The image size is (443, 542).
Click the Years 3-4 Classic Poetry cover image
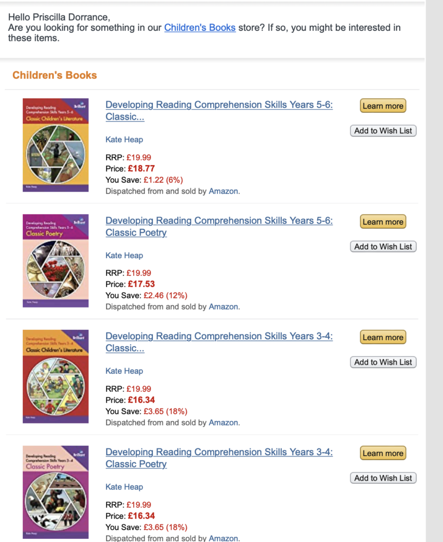click(x=56, y=492)
